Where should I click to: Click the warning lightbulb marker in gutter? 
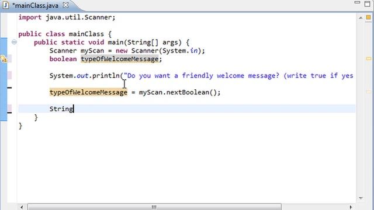coord(4,59)
